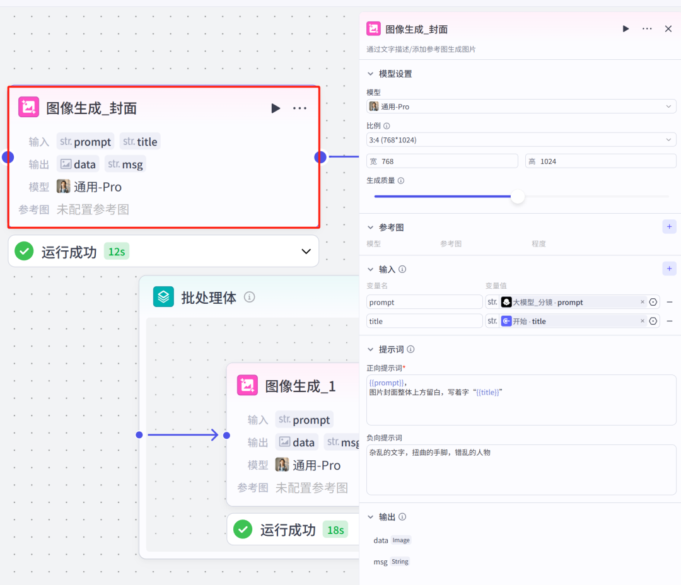
Task: Remove the title variable with the minus button
Action: [669, 320]
